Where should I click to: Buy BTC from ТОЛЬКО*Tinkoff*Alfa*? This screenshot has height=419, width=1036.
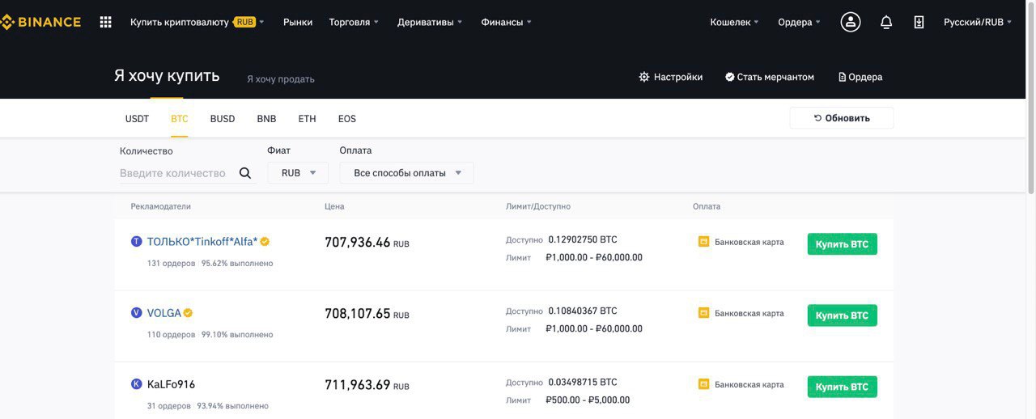pyautogui.click(x=842, y=244)
